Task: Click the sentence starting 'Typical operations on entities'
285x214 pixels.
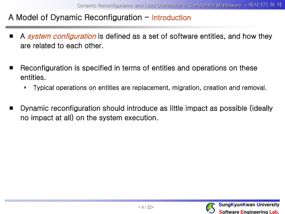Action: 150,88
